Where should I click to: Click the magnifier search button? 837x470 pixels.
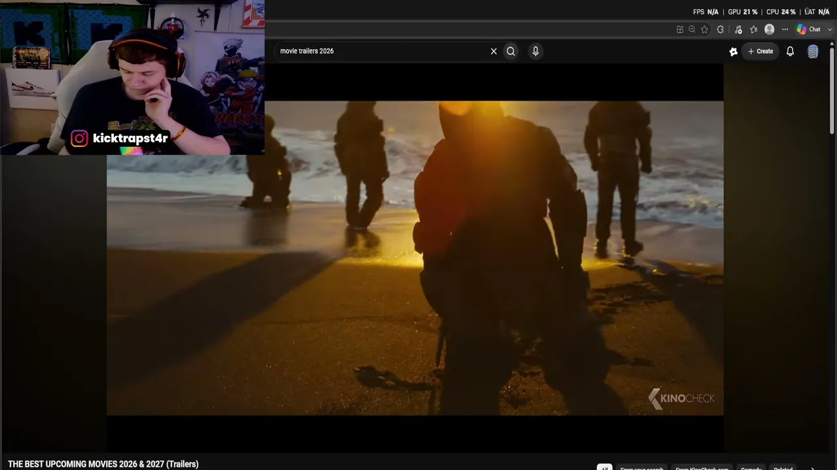511,51
